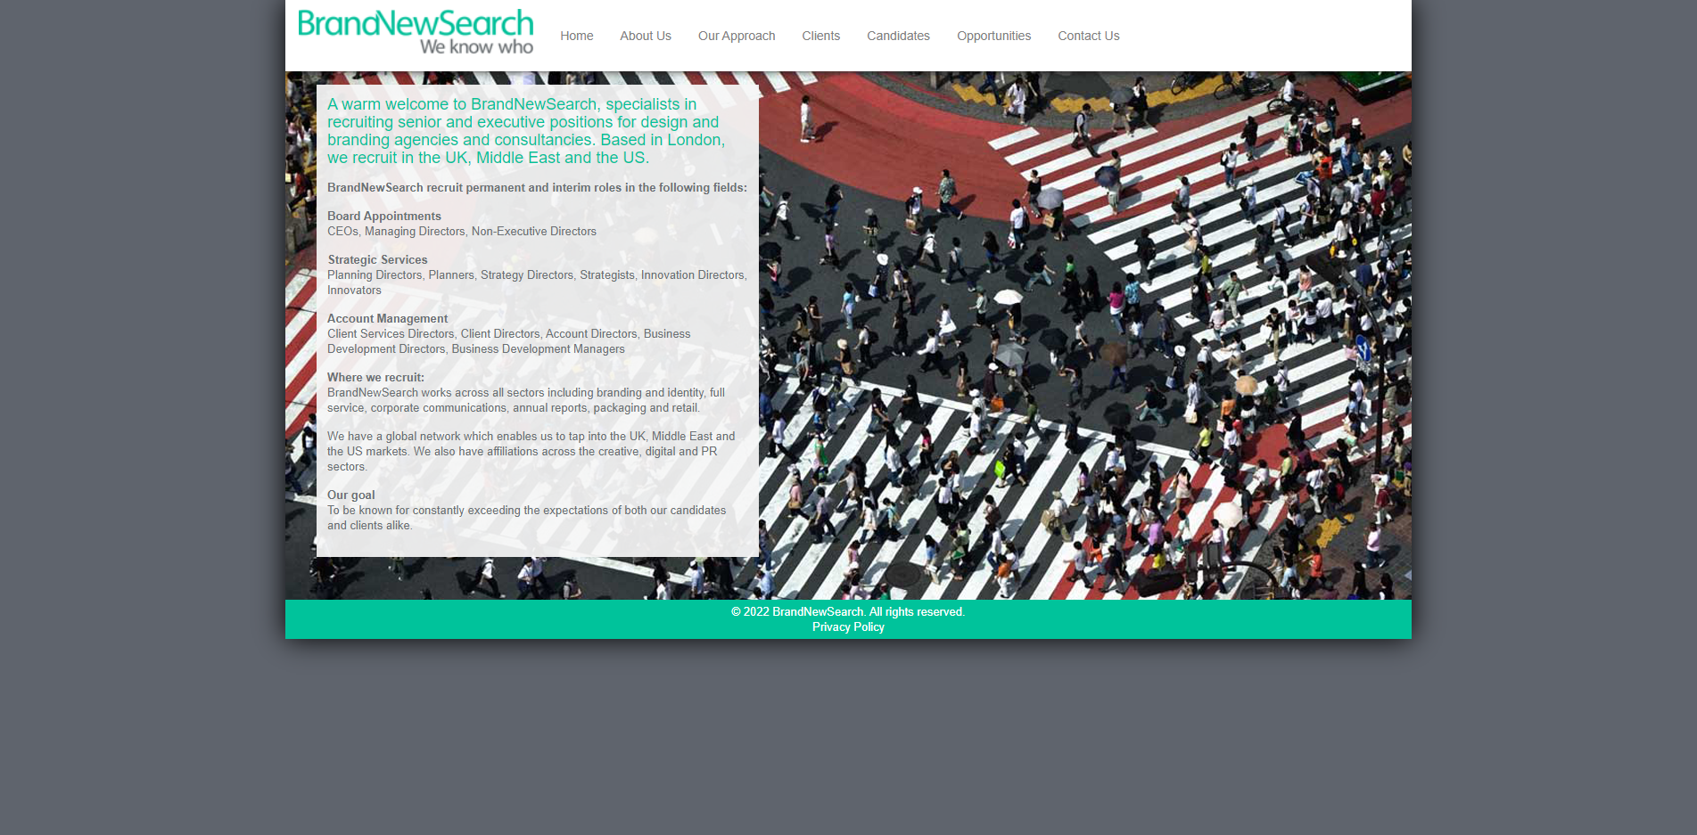Follow the Privacy Policy footer link
This screenshot has height=835, width=1697.
click(x=848, y=627)
